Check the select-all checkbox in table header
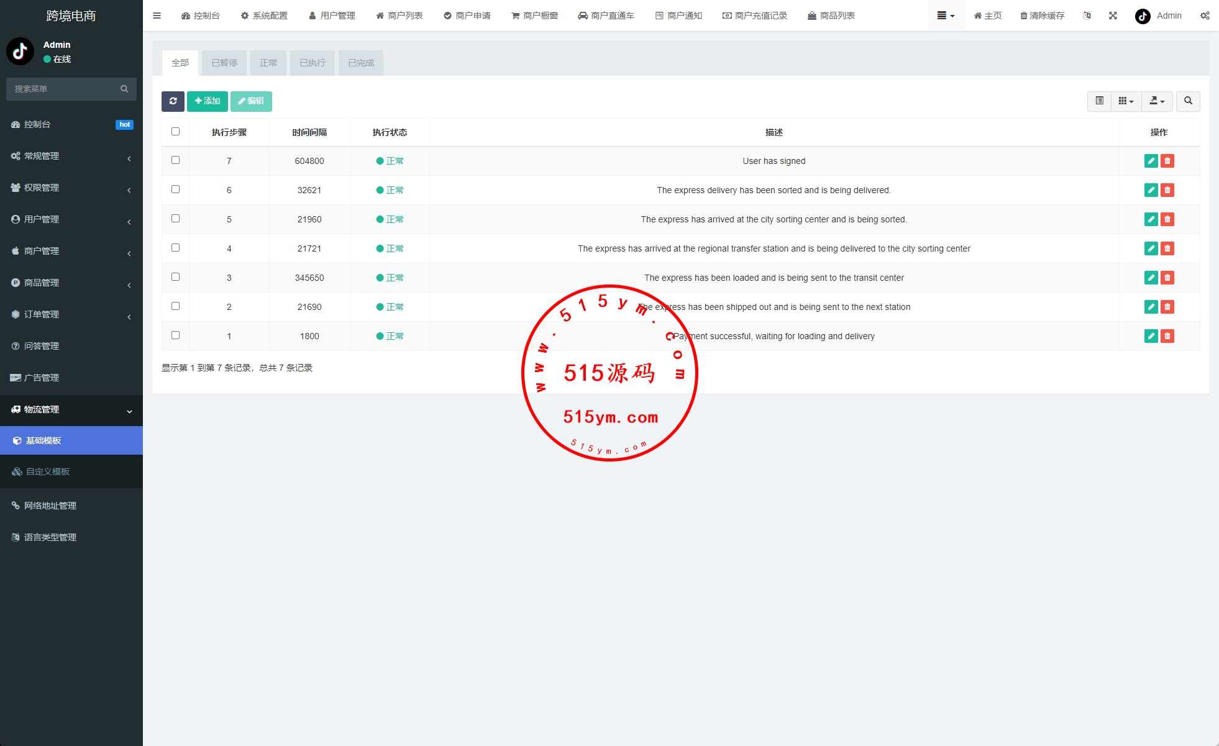Screen dimensions: 1219x746 [175, 132]
